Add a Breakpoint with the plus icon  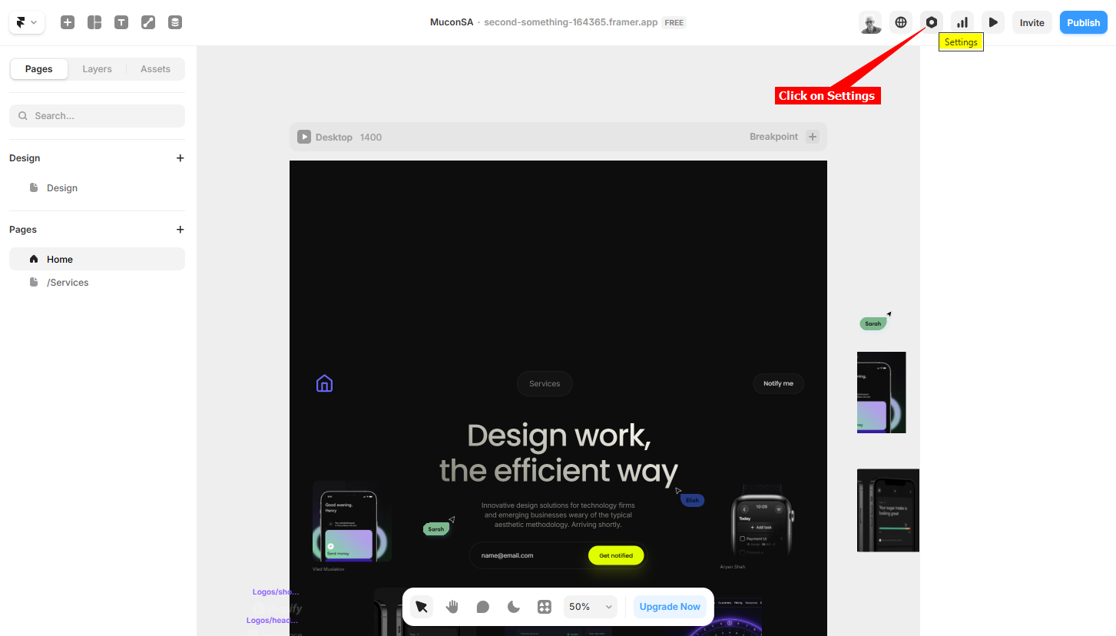[813, 137]
